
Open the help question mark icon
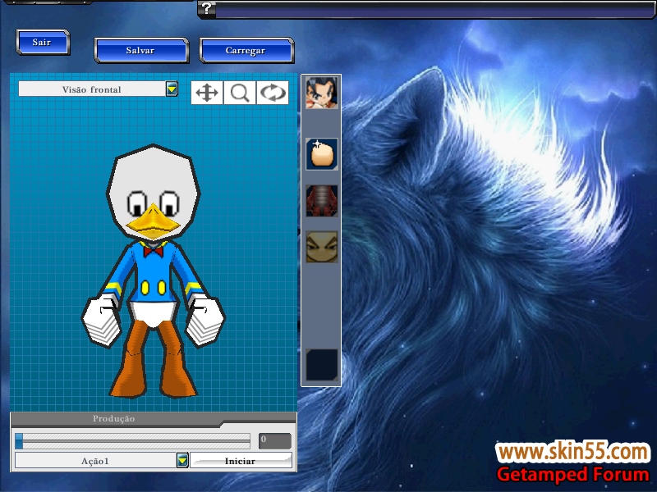pyautogui.click(x=207, y=8)
